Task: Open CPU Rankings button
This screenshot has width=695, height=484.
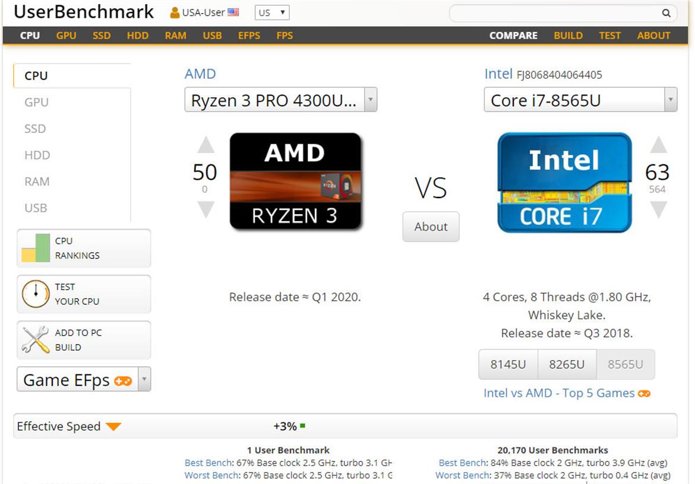Action: coord(84,248)
